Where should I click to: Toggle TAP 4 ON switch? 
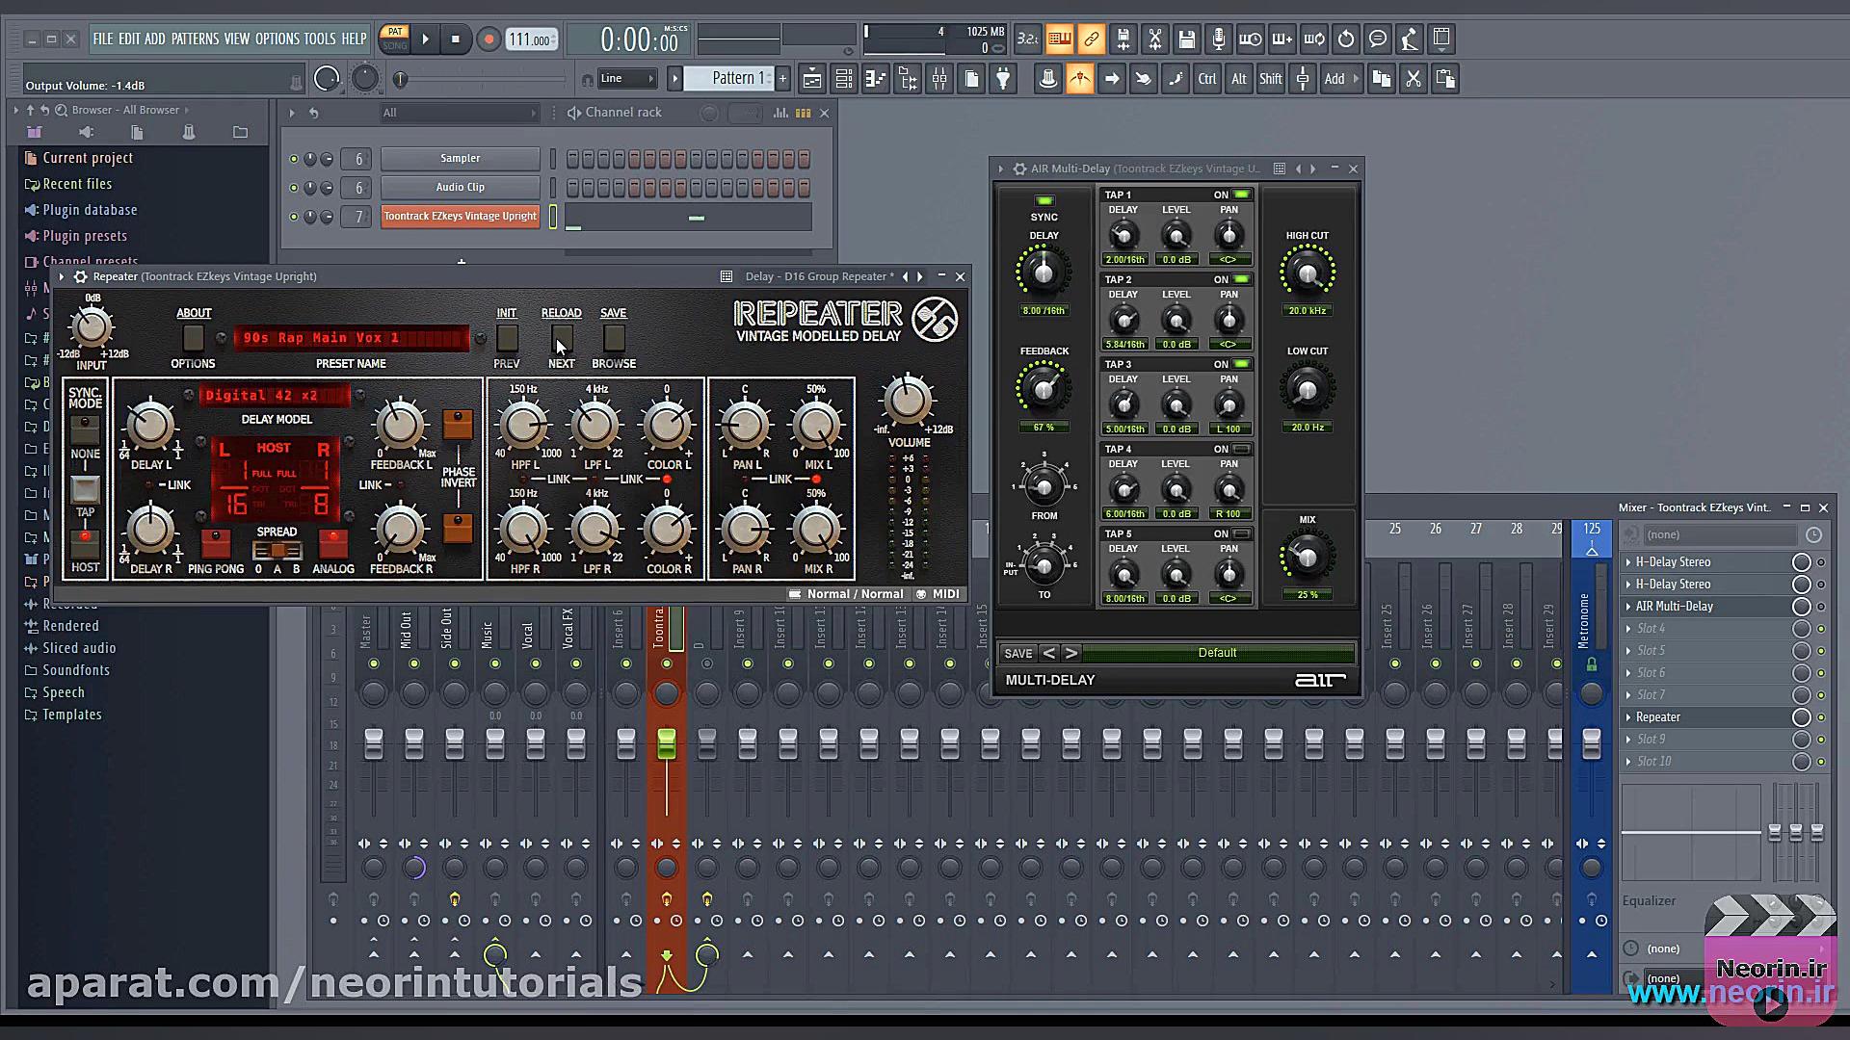coord(1241,449)
